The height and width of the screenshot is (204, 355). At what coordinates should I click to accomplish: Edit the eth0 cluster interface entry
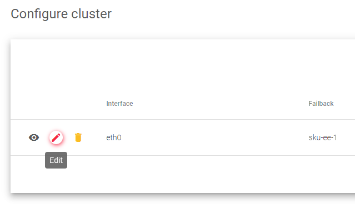point(56,137)
